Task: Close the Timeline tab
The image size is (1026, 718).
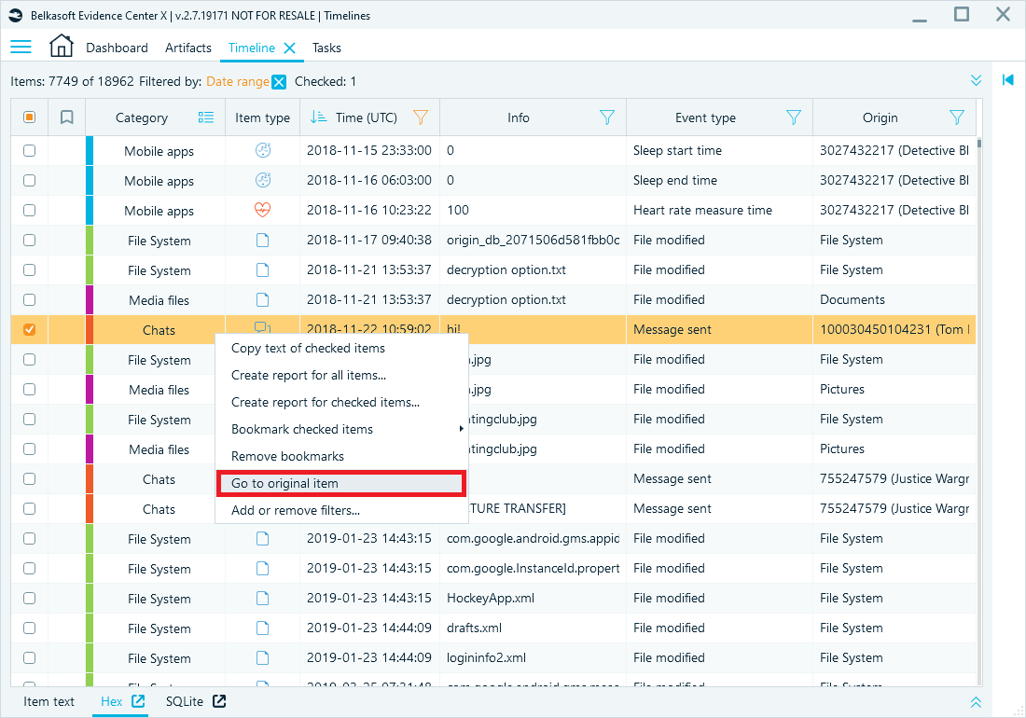Action: [290, 48]
